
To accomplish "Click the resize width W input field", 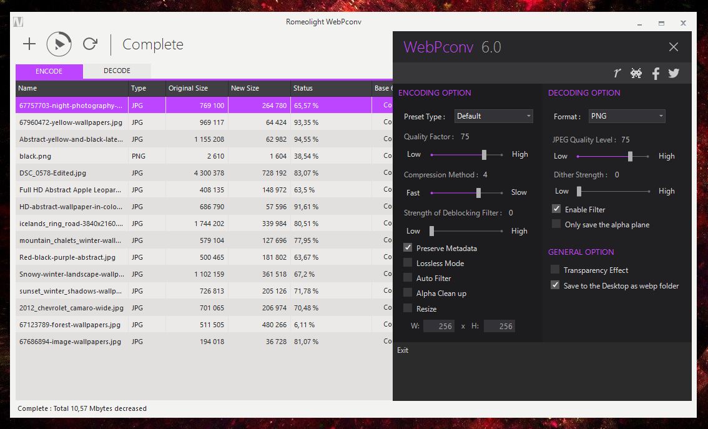I will coord(438,326).
